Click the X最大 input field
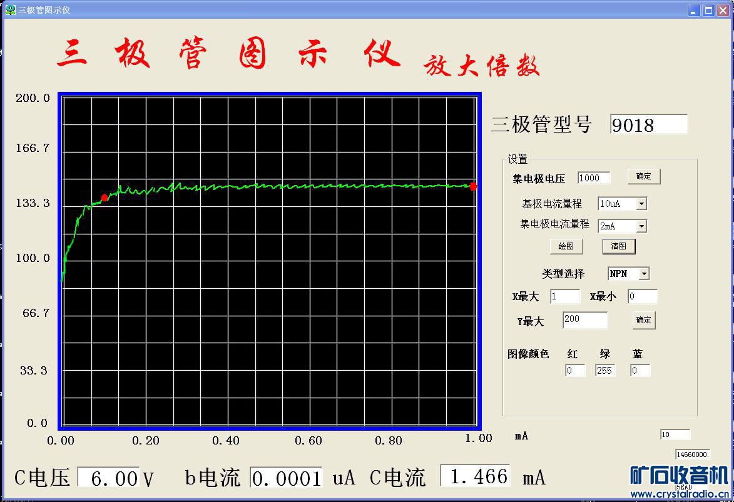The width and height of the screenshot is (734, 502). coord(565,296)
